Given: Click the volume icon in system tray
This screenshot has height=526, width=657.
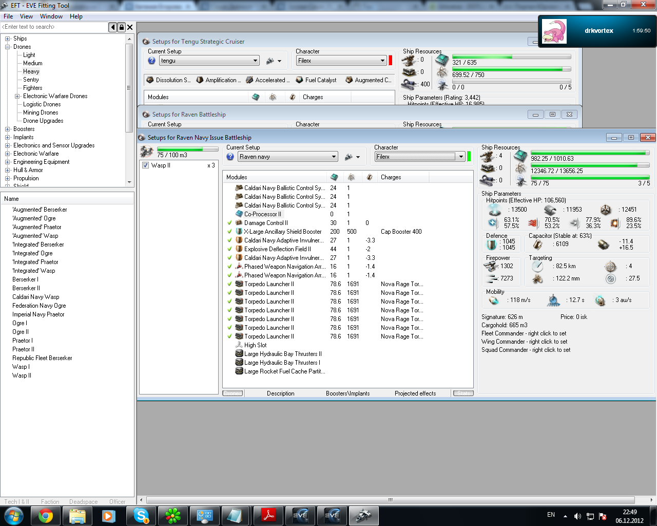Looking at the screenshot, I should [577, 516].
